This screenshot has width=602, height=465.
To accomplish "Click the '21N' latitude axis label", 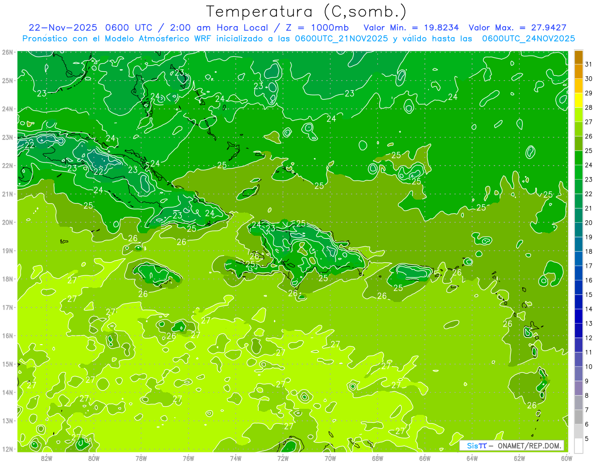I will 8,194.
